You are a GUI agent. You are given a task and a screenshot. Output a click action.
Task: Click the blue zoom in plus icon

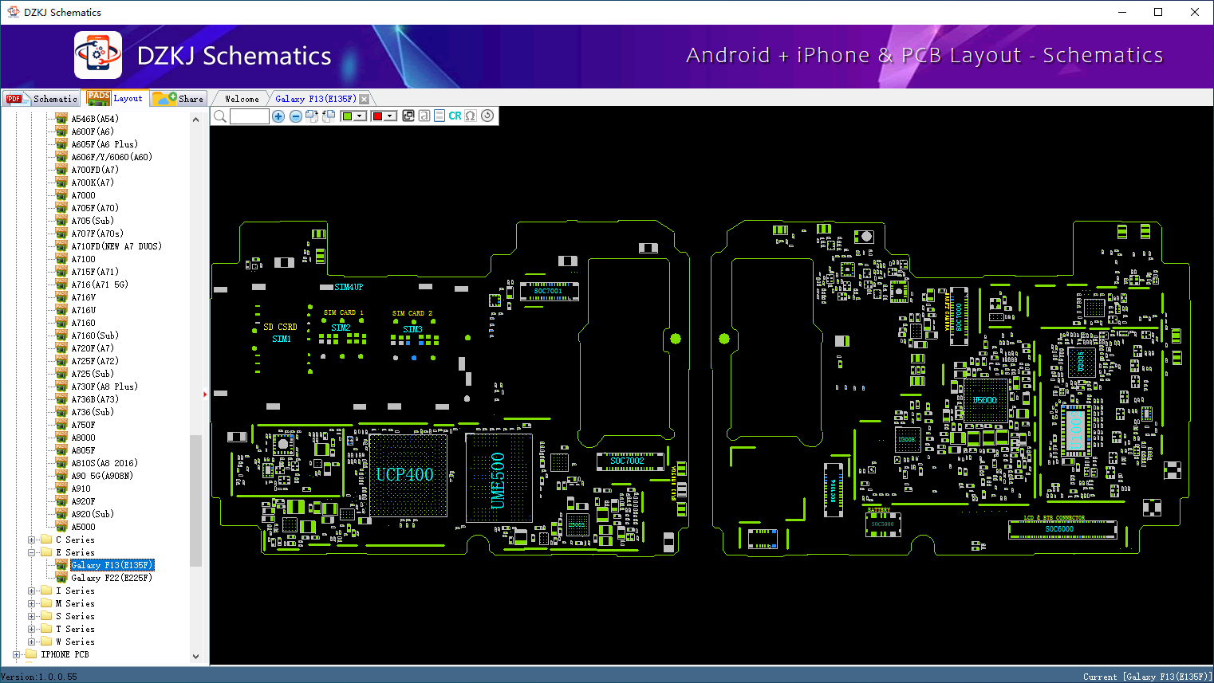278,116
